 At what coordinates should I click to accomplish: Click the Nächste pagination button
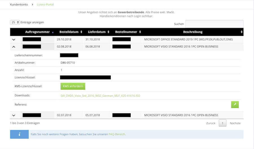tap(235, 123)
